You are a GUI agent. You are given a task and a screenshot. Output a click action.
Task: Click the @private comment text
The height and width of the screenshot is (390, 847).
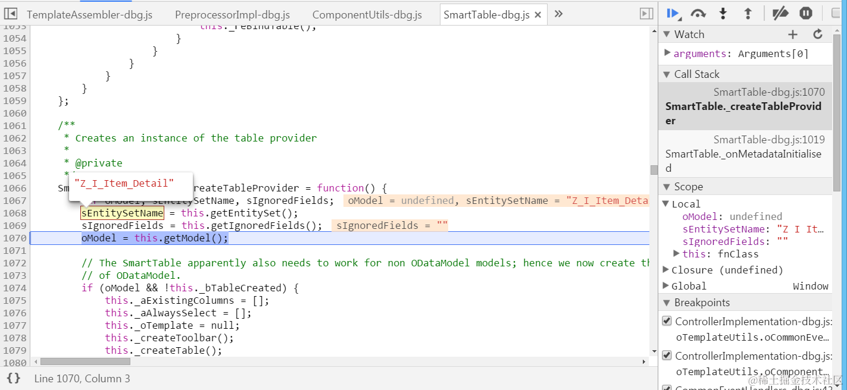click(98, 163)
